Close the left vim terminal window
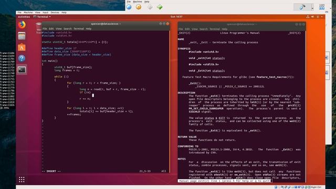The width and height of the screenshot is (336, 189). click(167, 24)
